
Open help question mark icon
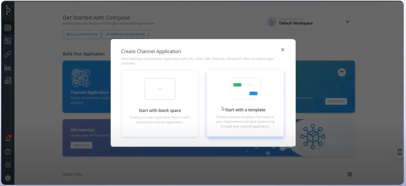[7, 152]
